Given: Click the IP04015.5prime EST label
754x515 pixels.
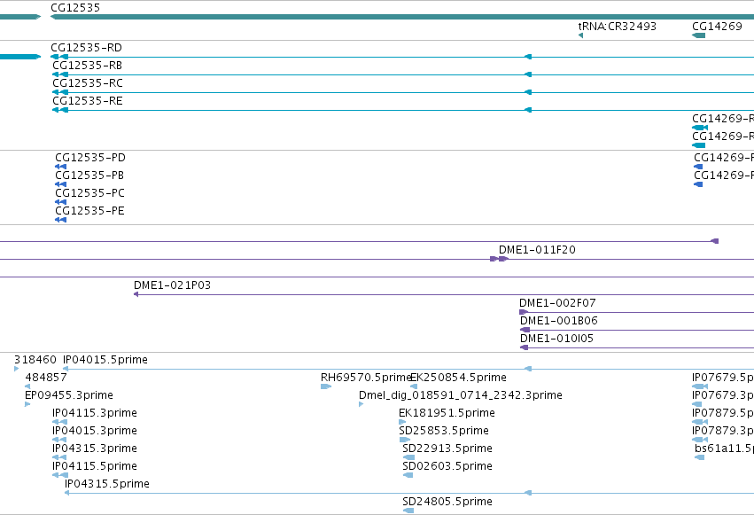Looking at the screenshot, I should coord(105,360).
